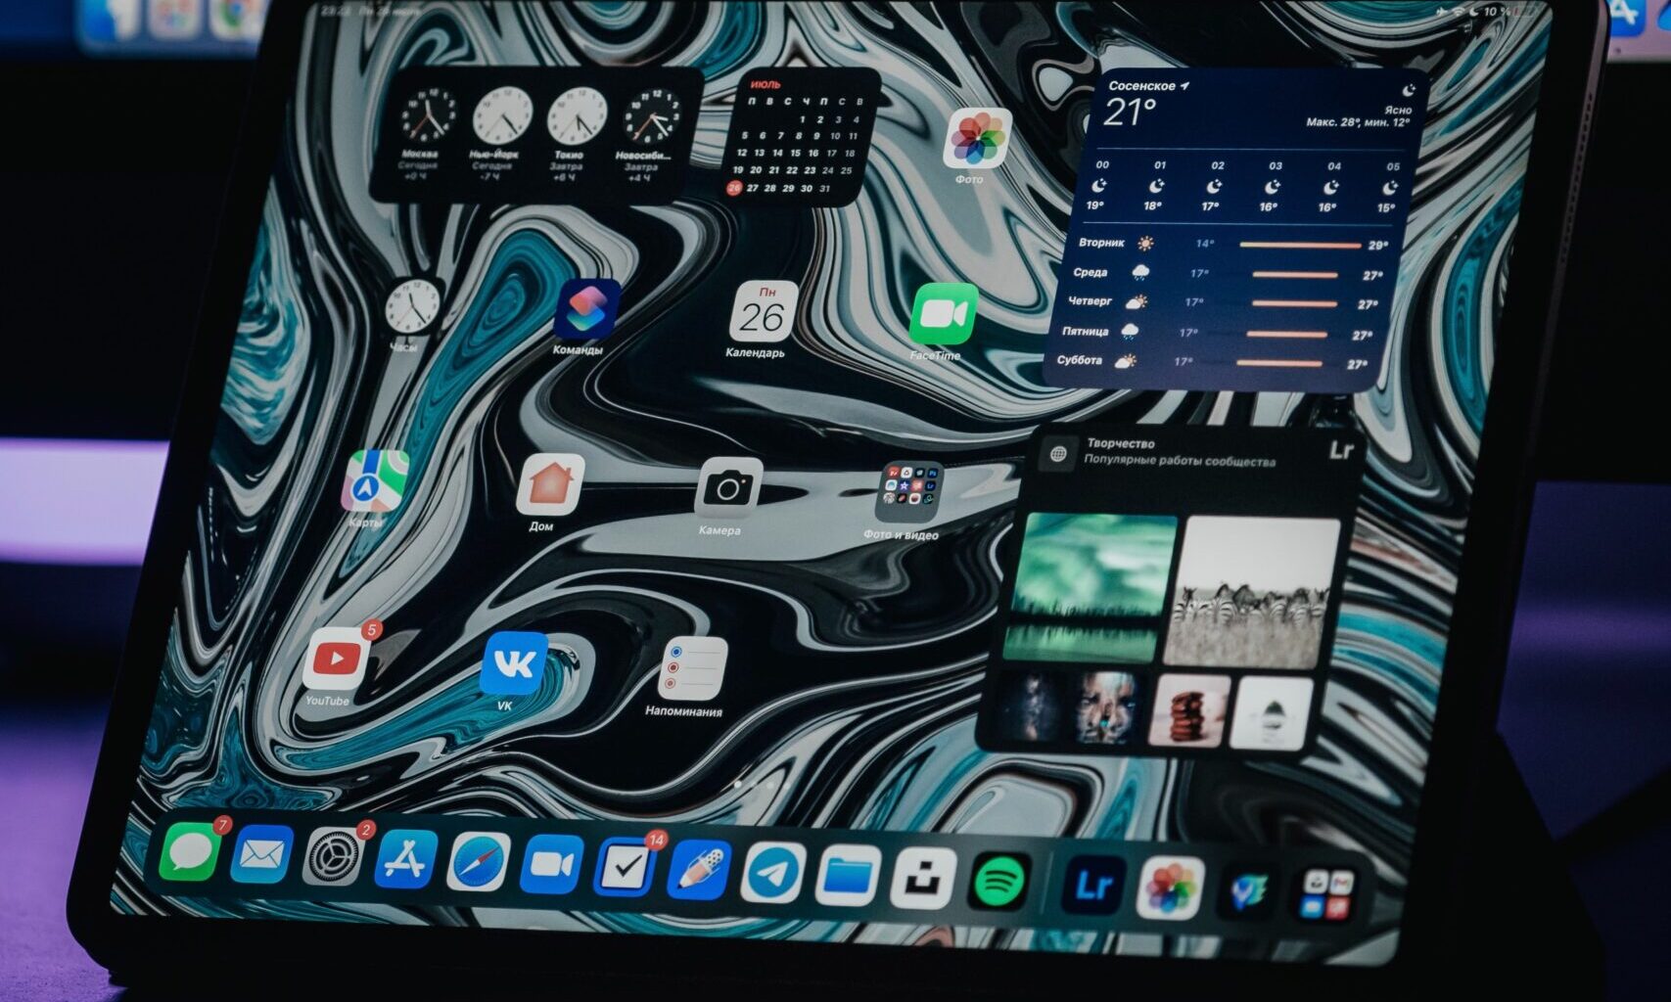The image size is (1671, 1002).
Task: Open the Unsplash app in the dock
Action: point(923,878)
